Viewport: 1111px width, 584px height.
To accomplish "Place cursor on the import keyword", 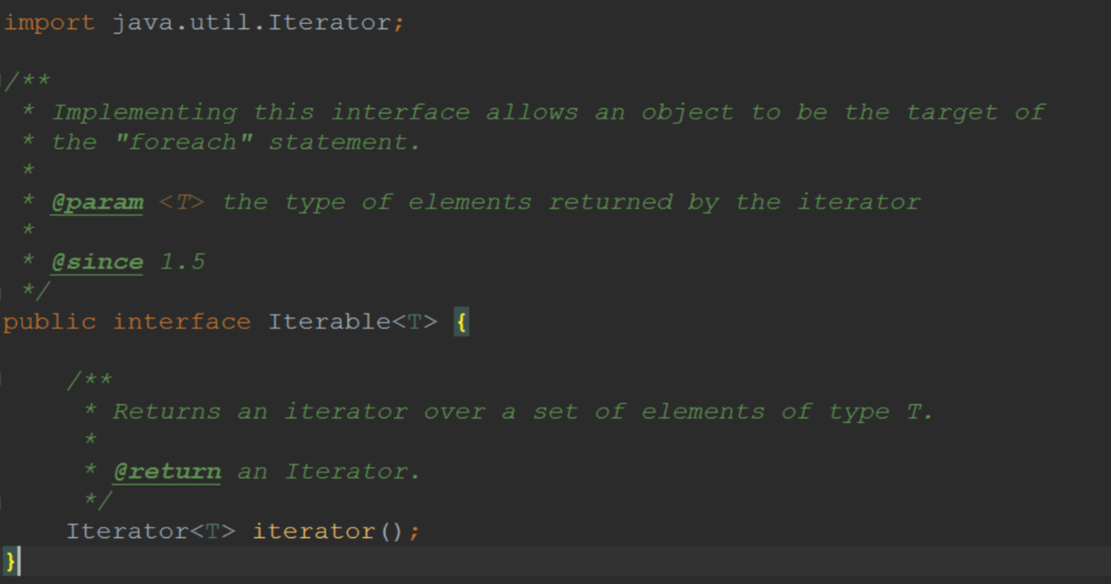I will (49, 22).
